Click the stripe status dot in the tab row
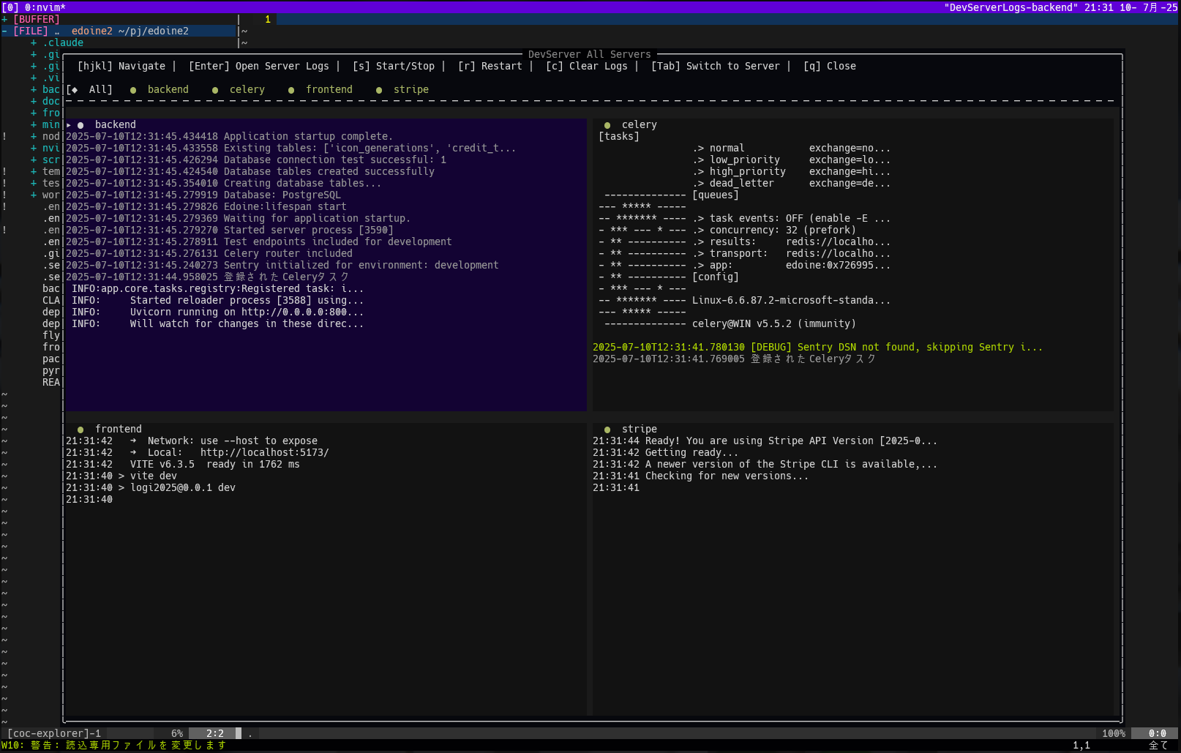This screenshot has width=1181, height=753. pos(379,90)
